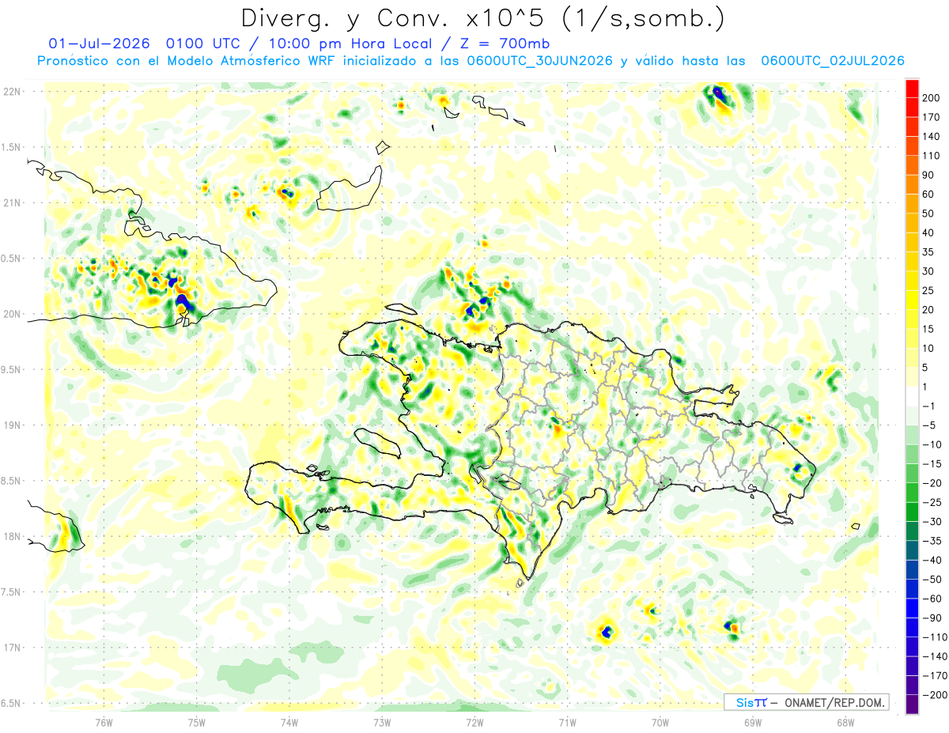Click the "17N" latitude label

(11, 648)
